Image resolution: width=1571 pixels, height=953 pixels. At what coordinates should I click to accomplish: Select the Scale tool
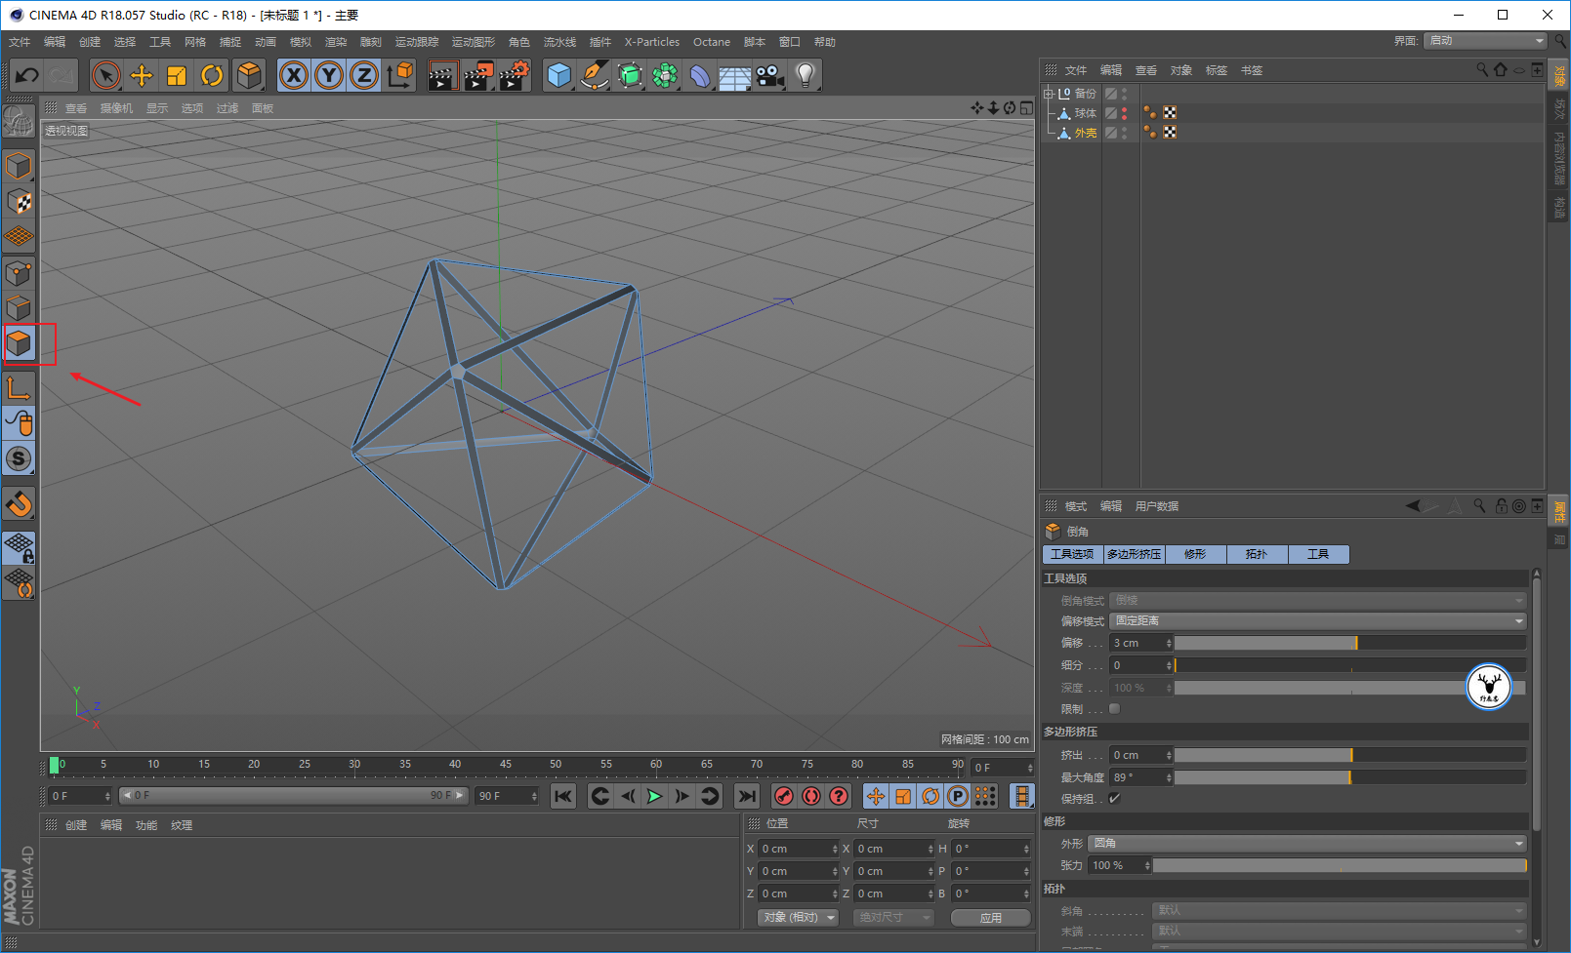[177, 75]
